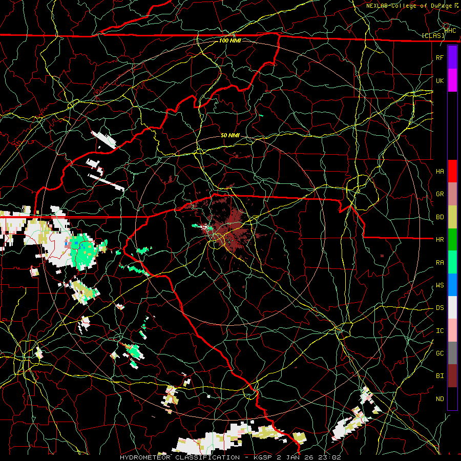Viewport: 461px width, 461px height.
Task: Click the IC legend label
Action: tap(440, 331)
